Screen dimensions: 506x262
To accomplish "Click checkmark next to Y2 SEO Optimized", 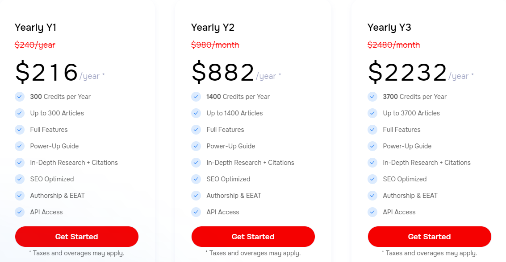I will click(x=196, y=179).
